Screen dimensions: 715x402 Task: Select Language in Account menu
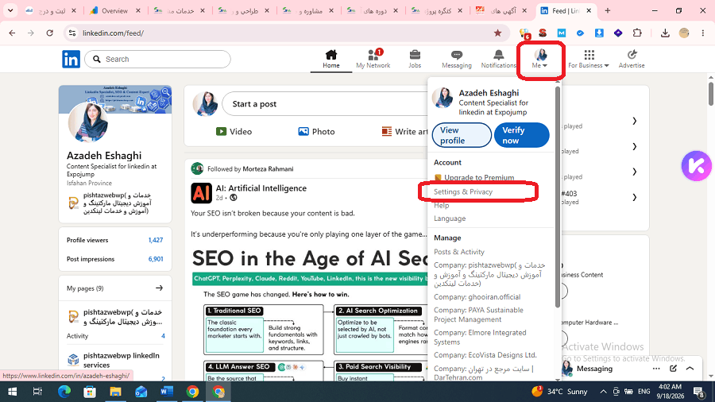pyautogui.click(x=450, y=218)
